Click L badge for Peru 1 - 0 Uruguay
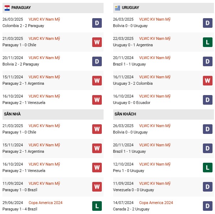The width and height of the screenshot is (215, 214). coord(208,168)
